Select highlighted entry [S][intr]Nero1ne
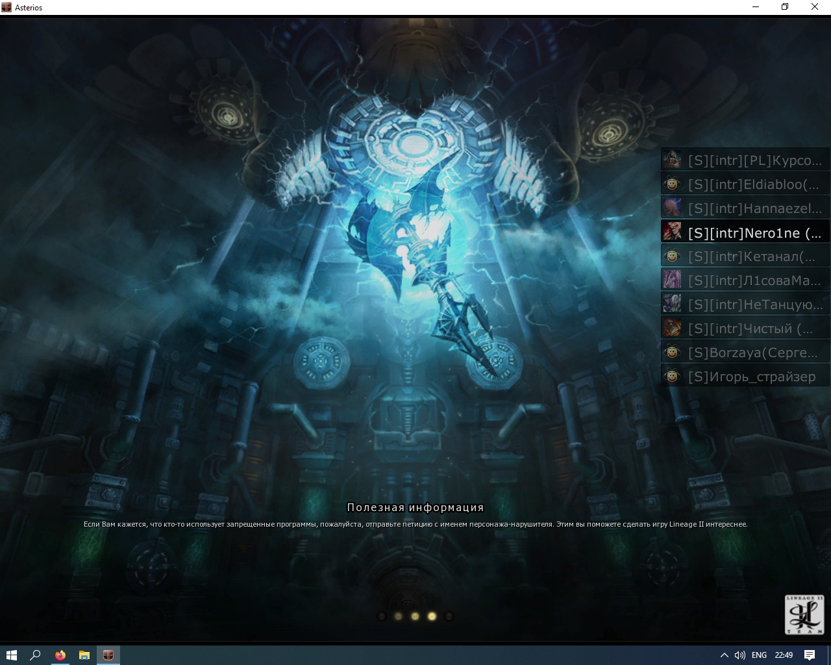The image size is (831, 665). click(745, 232)
